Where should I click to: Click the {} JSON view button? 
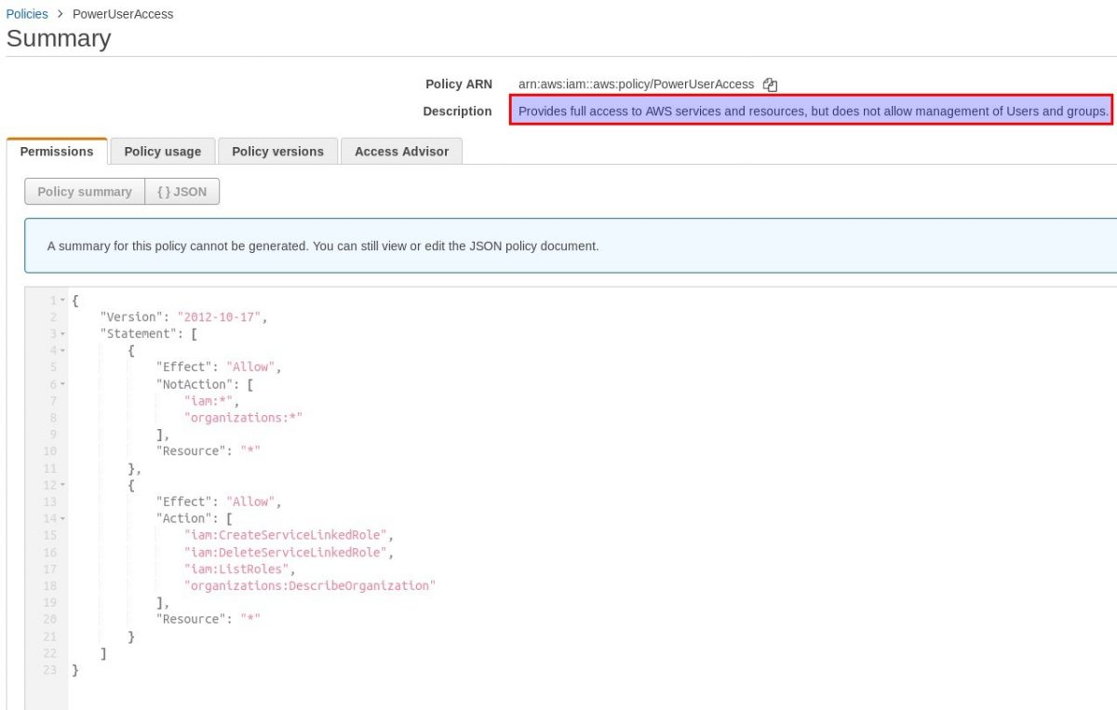click(182, 192)
